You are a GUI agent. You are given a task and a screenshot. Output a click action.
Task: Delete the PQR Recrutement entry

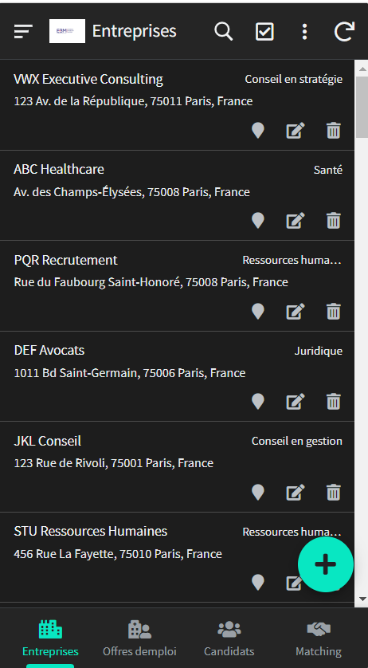tap(334, 312)
